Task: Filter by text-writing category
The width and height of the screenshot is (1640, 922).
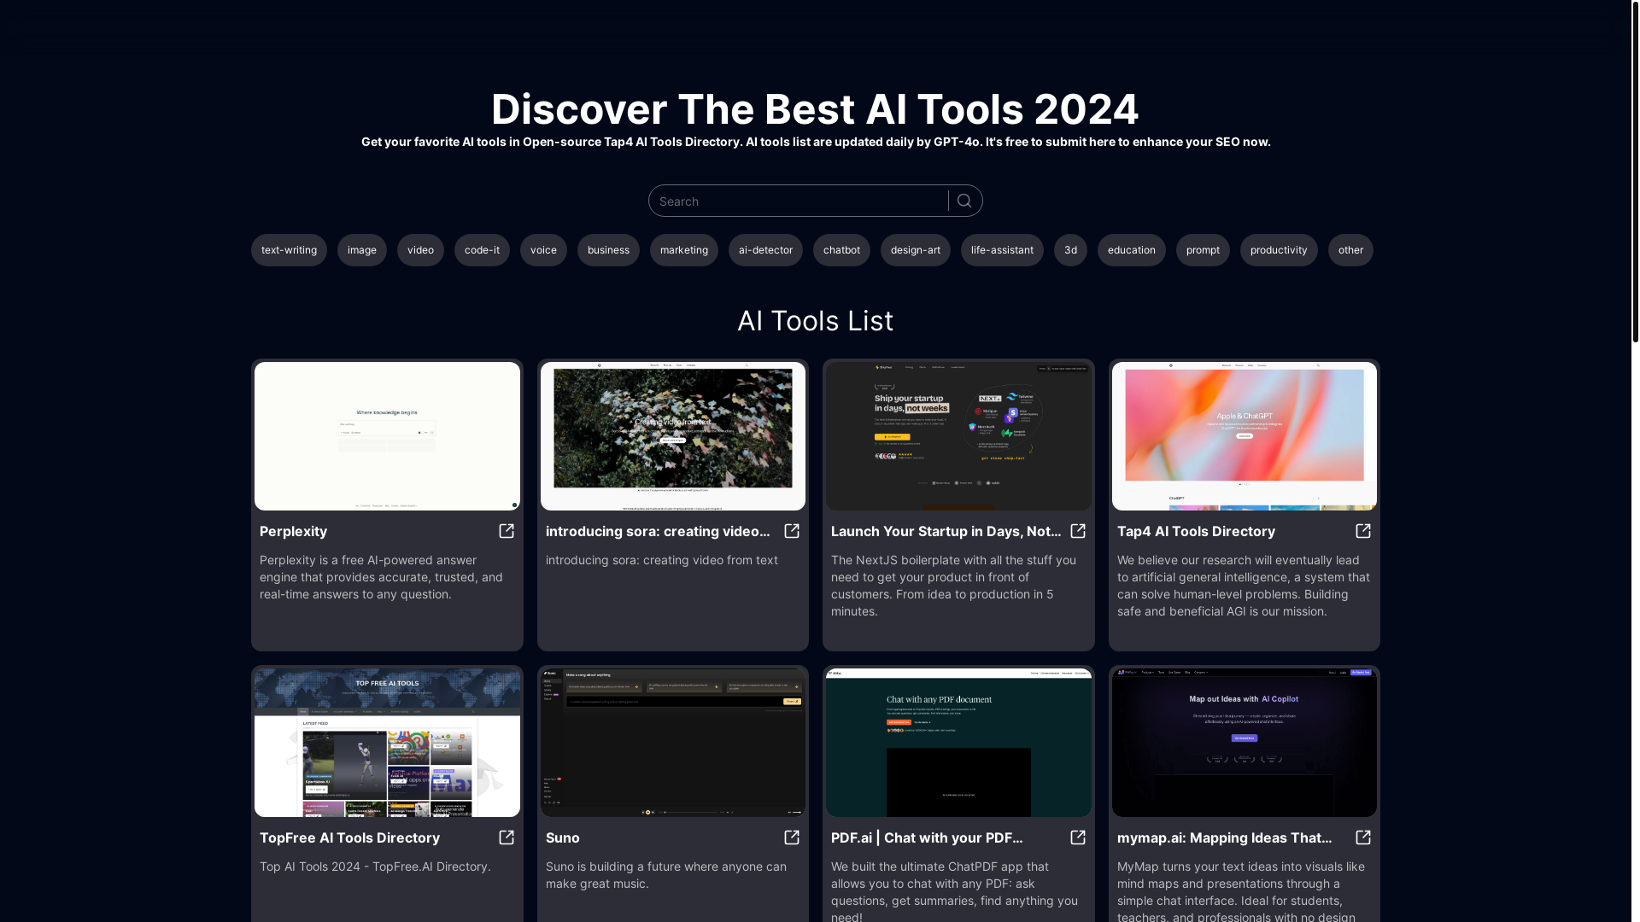Action: point(289,250)
